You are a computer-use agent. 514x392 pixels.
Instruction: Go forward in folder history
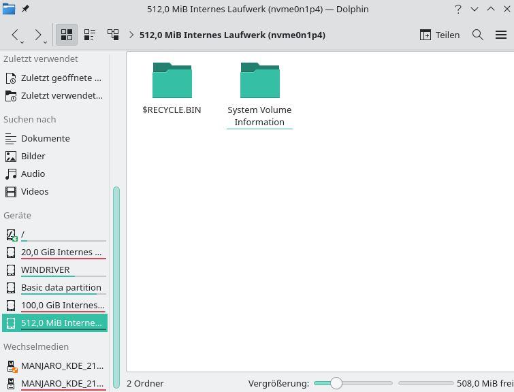[38, 35]
